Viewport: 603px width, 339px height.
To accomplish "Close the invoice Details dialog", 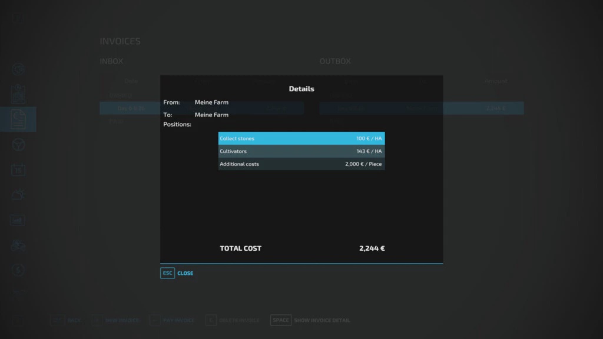I will [177, 273].
